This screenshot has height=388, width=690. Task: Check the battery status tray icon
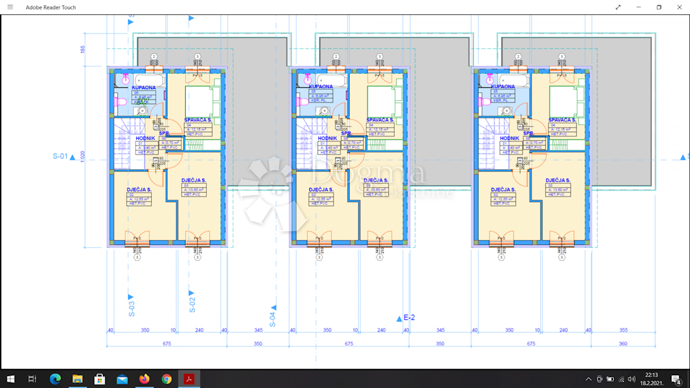[611, 379]
